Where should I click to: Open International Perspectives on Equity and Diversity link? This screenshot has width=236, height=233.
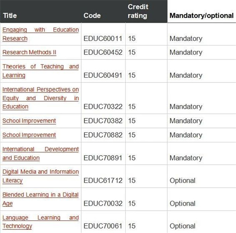(41, 98)
